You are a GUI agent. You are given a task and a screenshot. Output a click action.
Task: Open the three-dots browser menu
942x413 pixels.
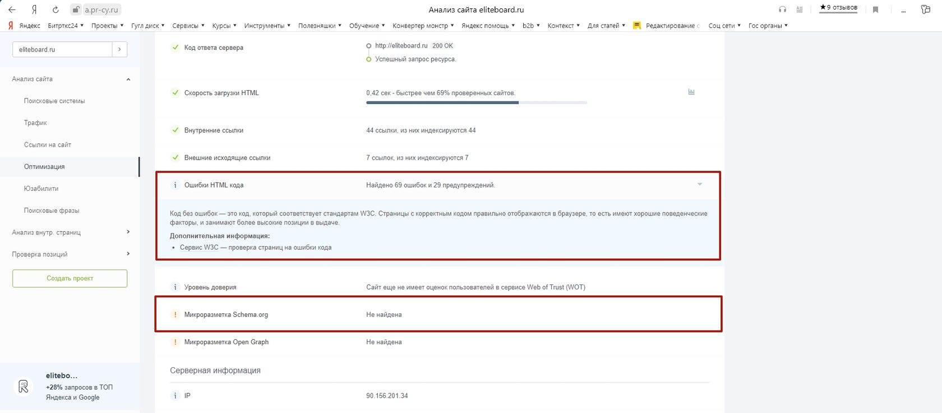tap(903, 11)
